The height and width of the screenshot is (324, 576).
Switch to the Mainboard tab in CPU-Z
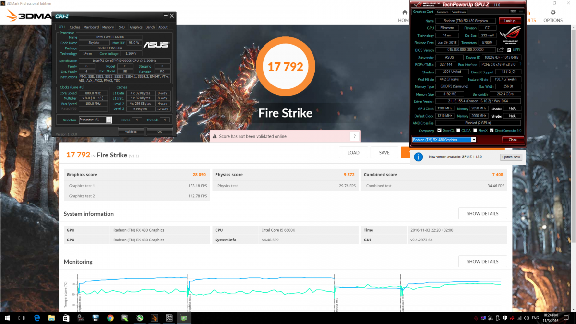pos(91,27)
